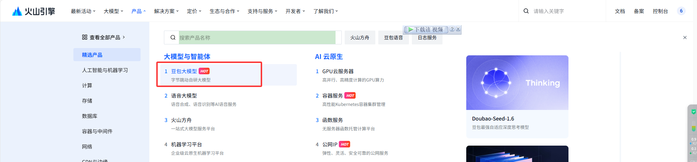Open the 豆包大模型 product link
This screenshot has width=697, height=162.
[x=184, y=71]
